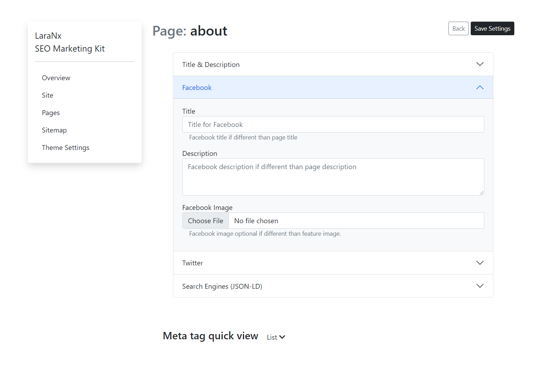Screen dimensions: 545x378
Task: Click the Facebook description text area
Action: point(333,177)
